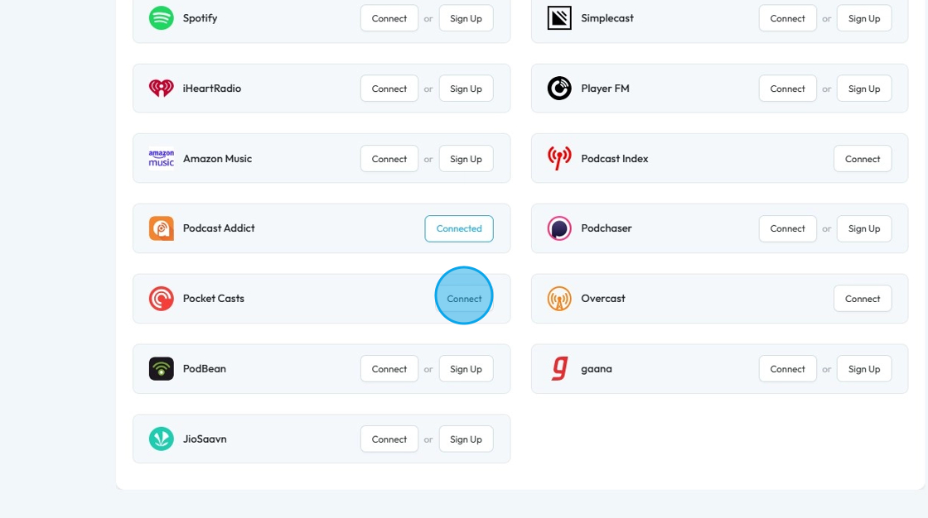Click the gaana red logo
Image resolution: width=928 pixels, height=518 pixels.
coord(559,369)
